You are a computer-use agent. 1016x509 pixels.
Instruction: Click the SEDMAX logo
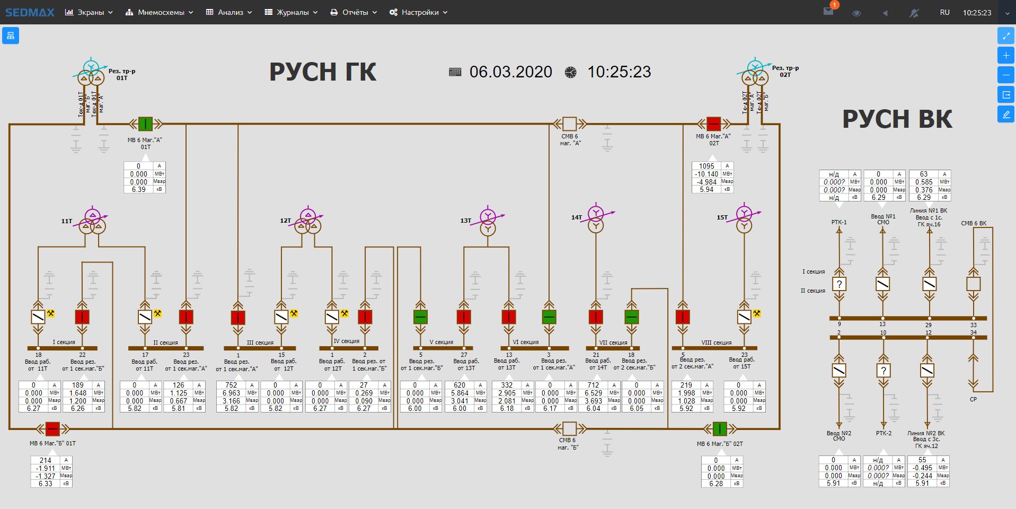click(x=30, y=12)
